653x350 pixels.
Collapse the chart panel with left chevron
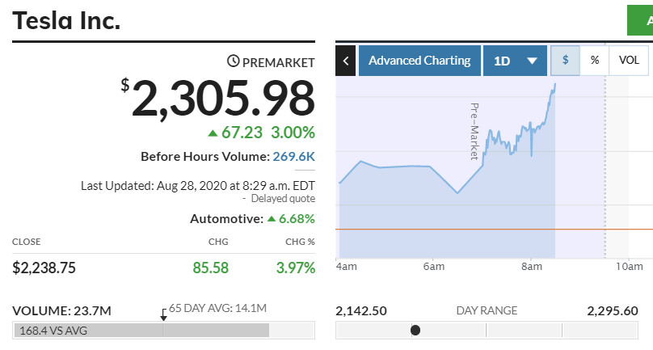[x=346, y=61]
